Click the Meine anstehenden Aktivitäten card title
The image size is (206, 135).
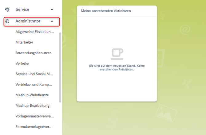click(106, 11)
